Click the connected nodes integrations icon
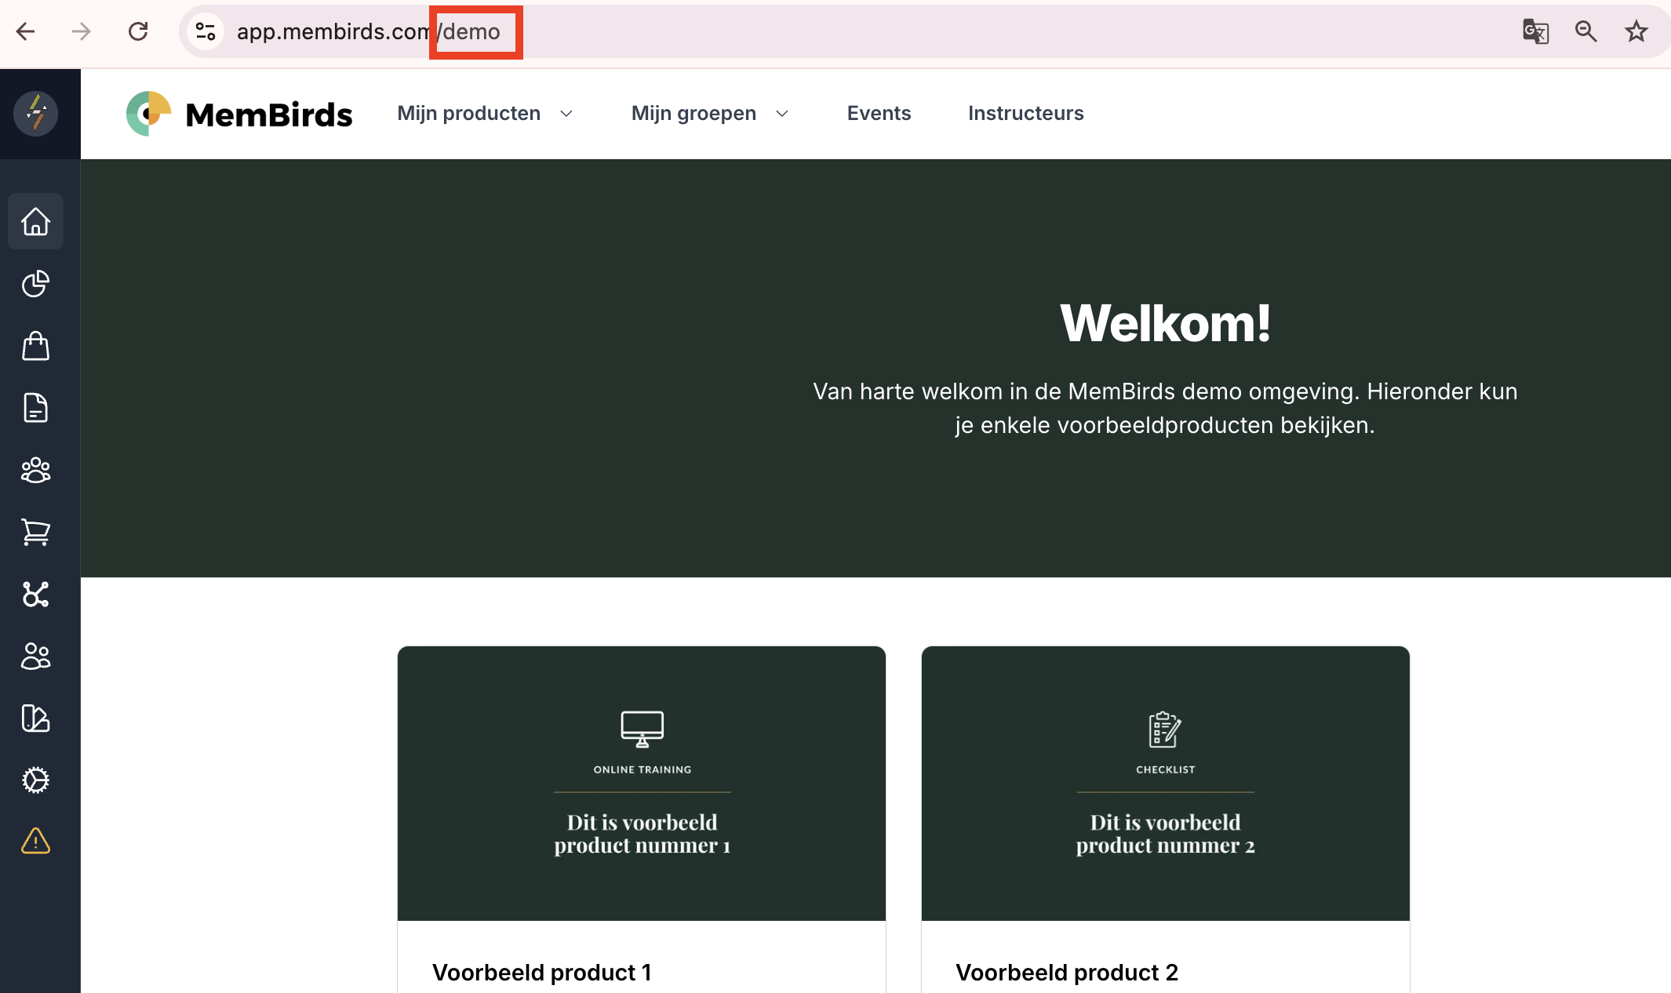This screenshot has height=993, width=1671. tap(35, 595)
